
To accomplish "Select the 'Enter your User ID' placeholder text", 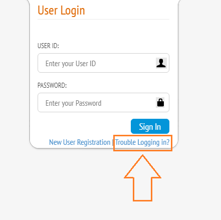I will [71, 64].
